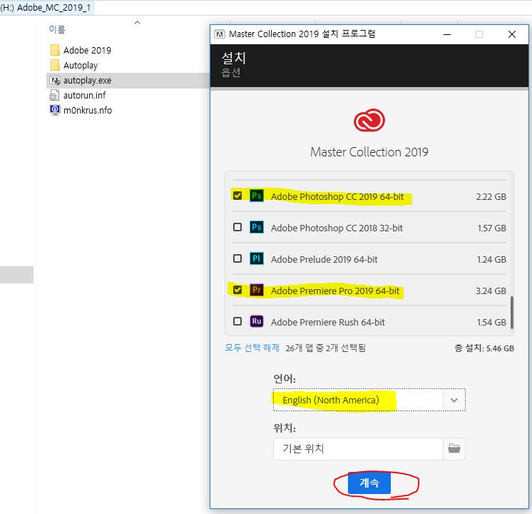Close the Master Collection installer window
This screenshot has width=532, height=514.
511,34
